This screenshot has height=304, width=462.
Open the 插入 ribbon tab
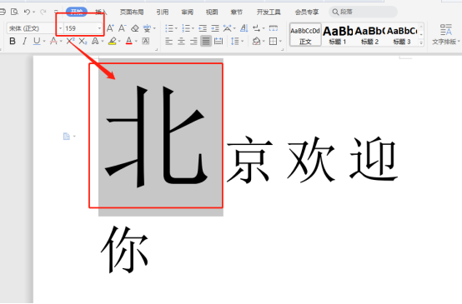click(x=101, y=12)
